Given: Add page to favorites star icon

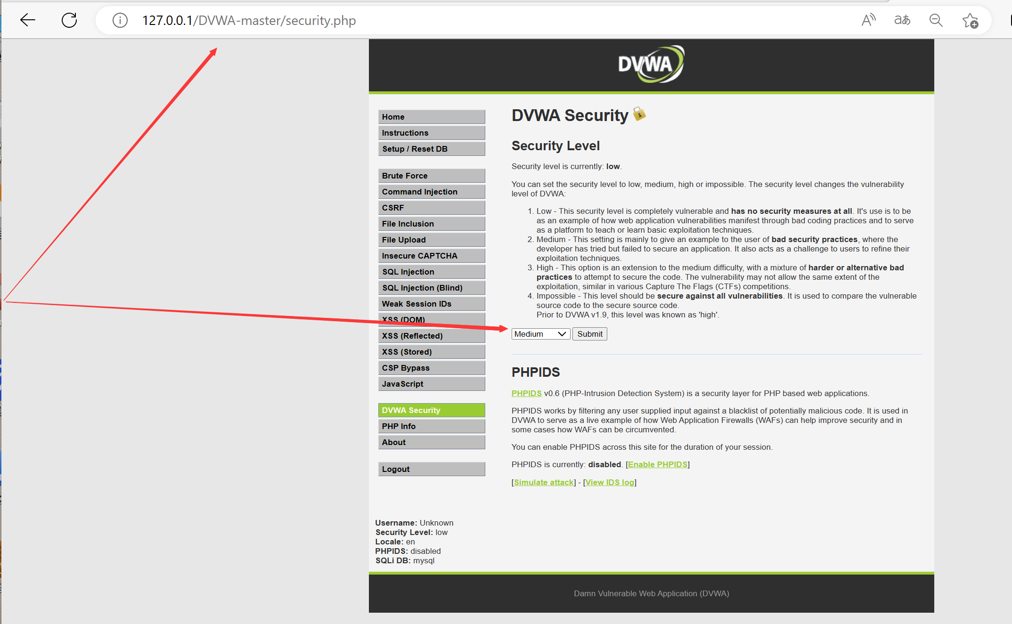Looking at the screenshot, I should point(970,20).
